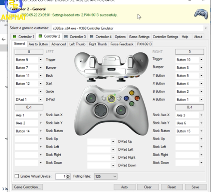Click the Clear button
Image resolution: width=211 pixels, height=192 pixels.
tap(148, 187)
